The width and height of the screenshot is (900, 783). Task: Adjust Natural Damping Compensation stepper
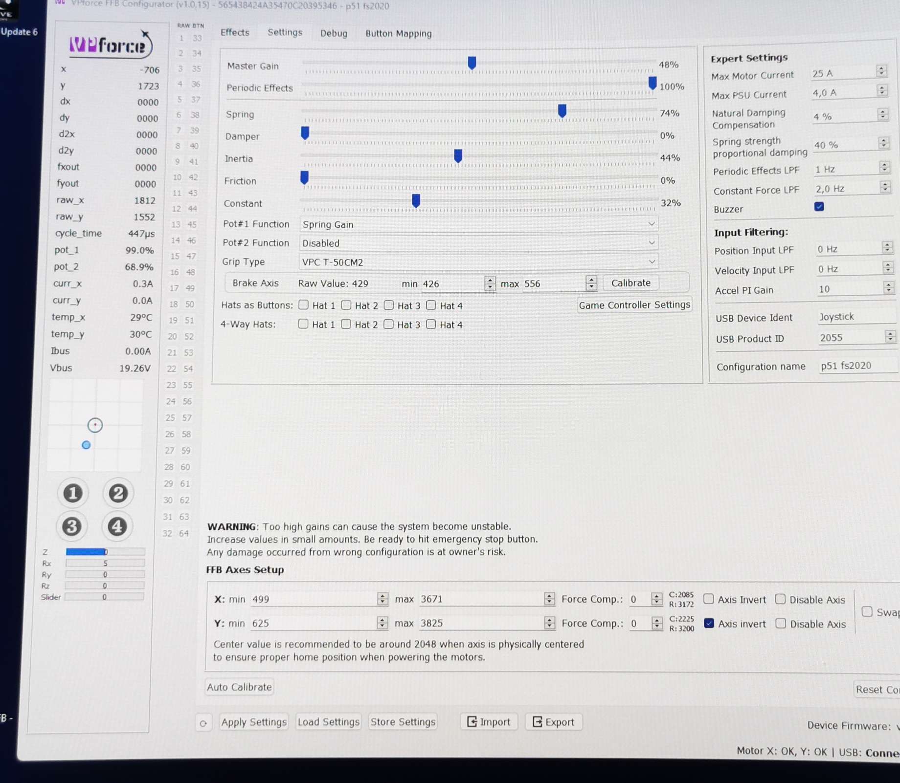[x=882, y=114]
